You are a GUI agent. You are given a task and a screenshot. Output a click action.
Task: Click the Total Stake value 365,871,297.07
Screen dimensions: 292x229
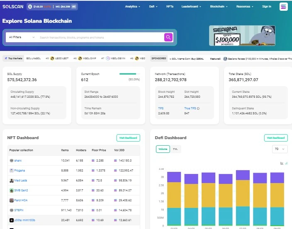[x=243, y=80]
